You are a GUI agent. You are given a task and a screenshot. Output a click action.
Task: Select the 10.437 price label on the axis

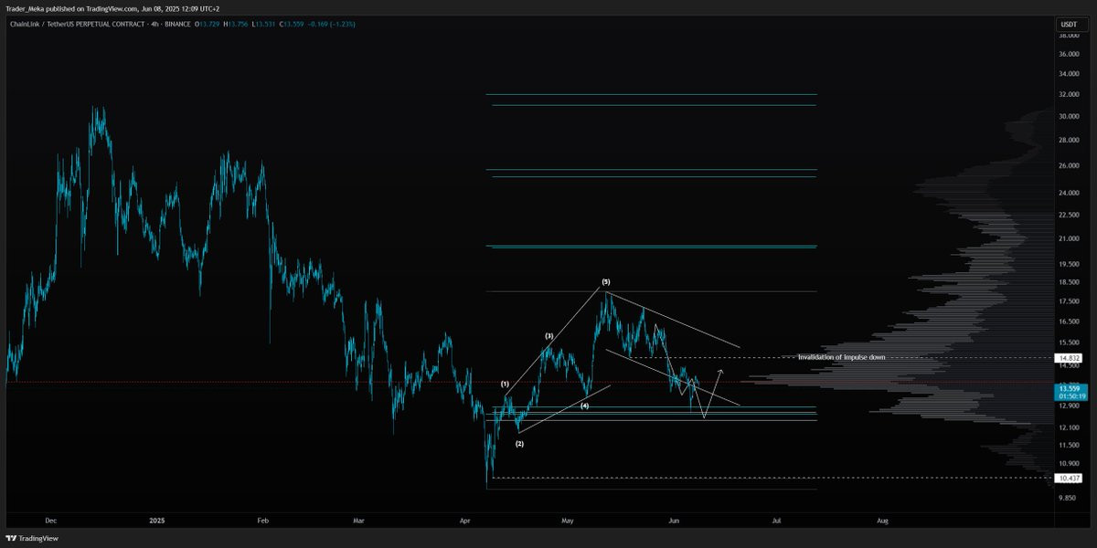[x=1068, y=478]
